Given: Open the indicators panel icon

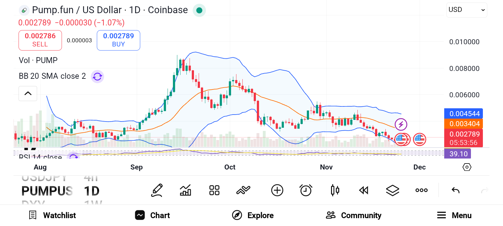Looking at the screenshot, I should coord(185,190).
